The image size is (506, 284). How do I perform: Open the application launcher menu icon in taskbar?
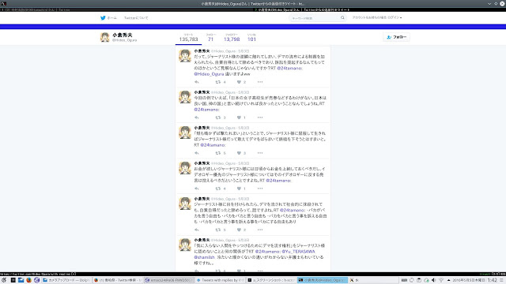4,280
